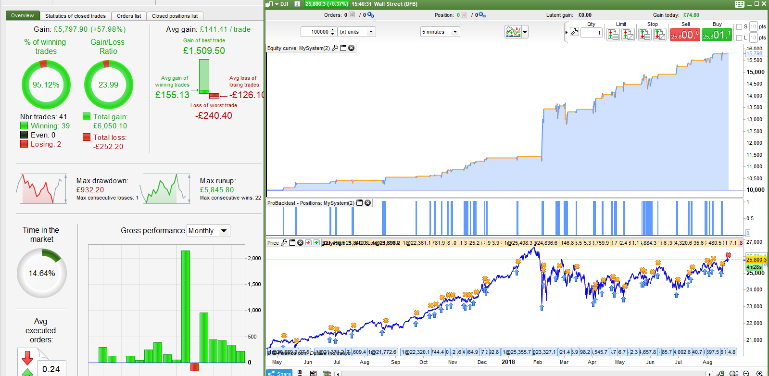Switch to the Overview tab
The image size is (769, 376).
23,15
